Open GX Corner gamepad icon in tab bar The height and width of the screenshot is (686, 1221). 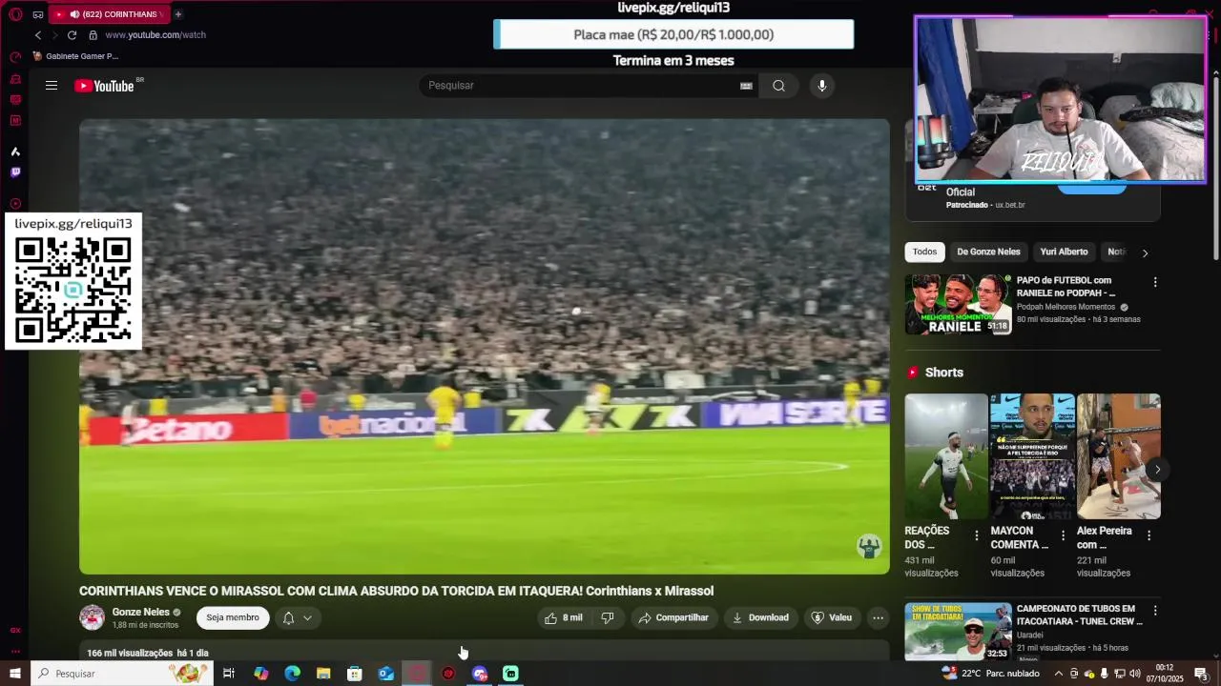38,14
